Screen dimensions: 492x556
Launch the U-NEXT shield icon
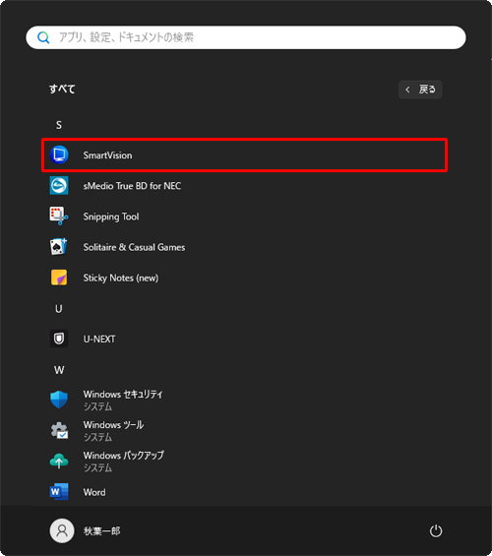(x=59, y=339)
